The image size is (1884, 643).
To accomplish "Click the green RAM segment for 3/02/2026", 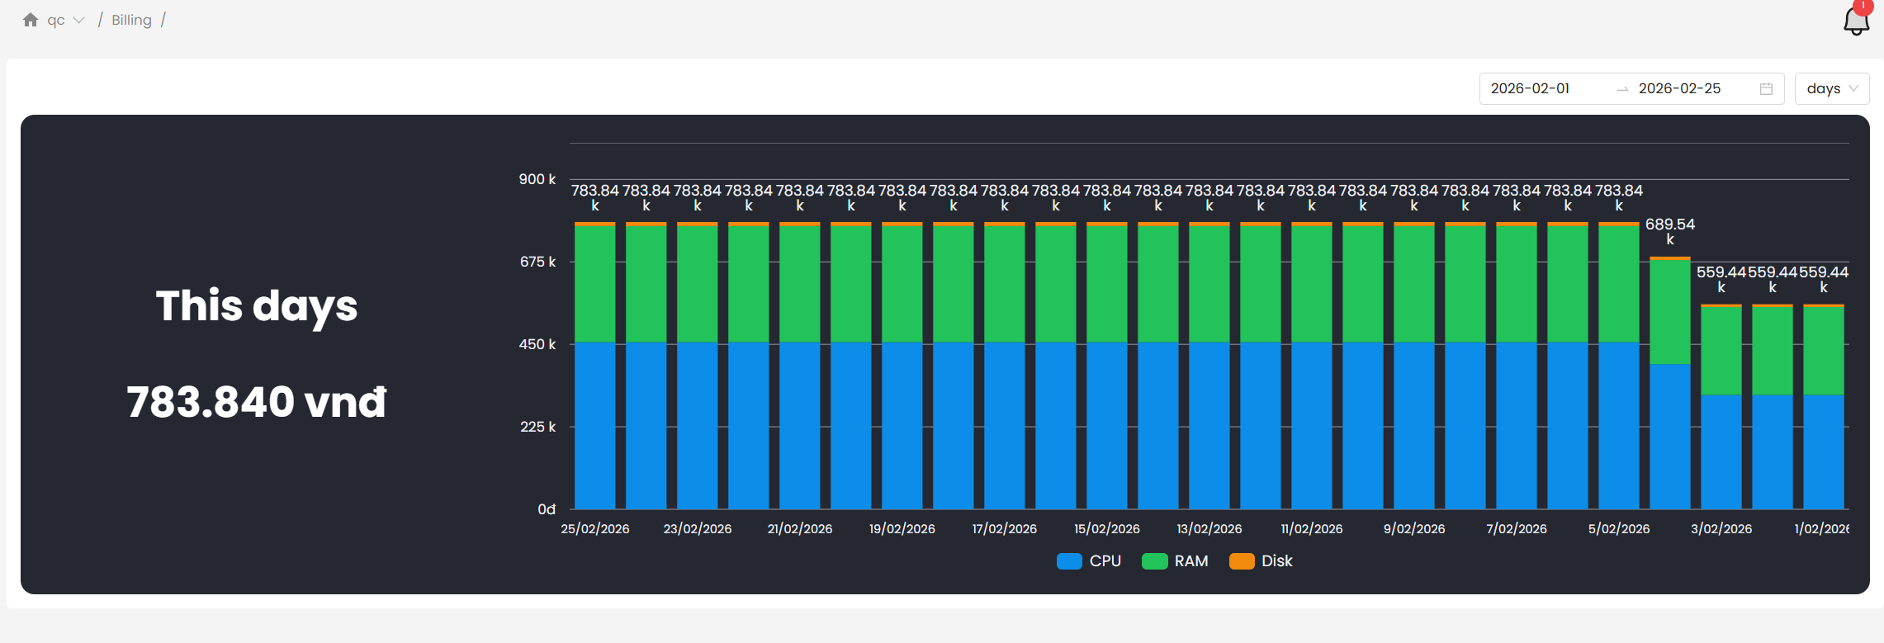I will (x=1721, y=351).
